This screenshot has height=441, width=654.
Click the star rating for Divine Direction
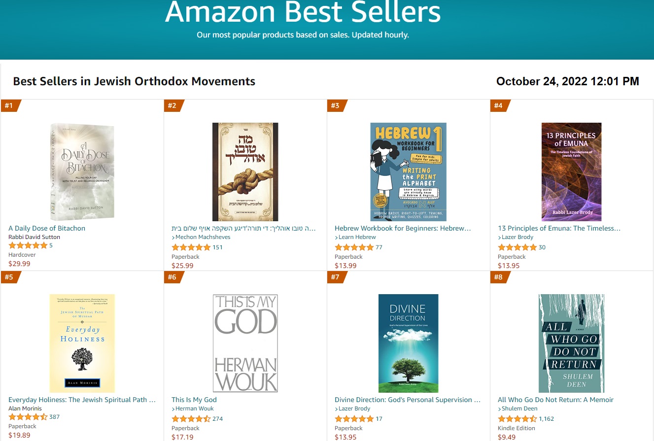point(354,419)
